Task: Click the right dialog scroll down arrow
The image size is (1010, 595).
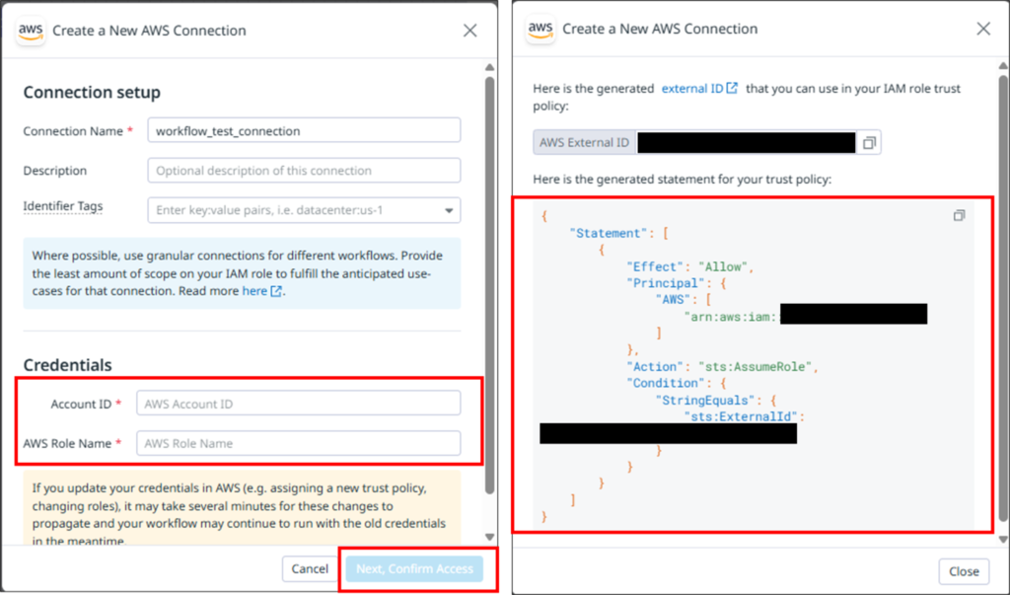Action: point(1003,540)
